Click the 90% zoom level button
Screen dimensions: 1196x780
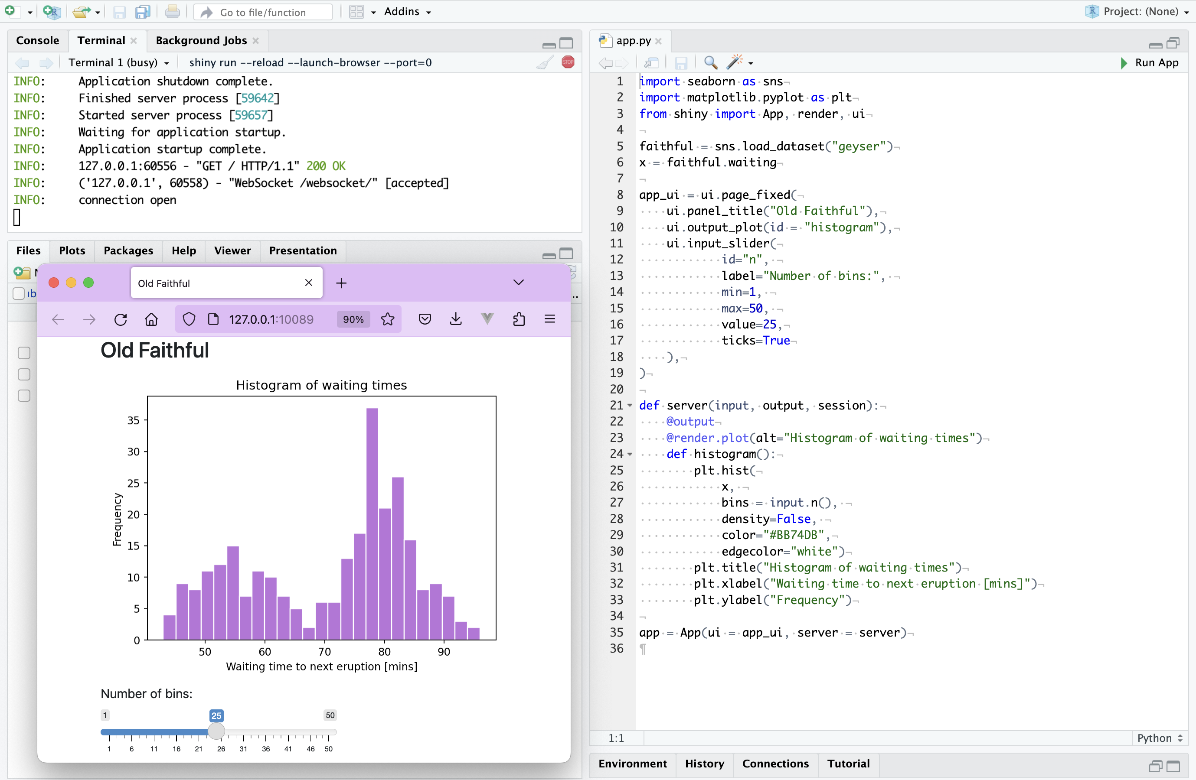[353, 319]
